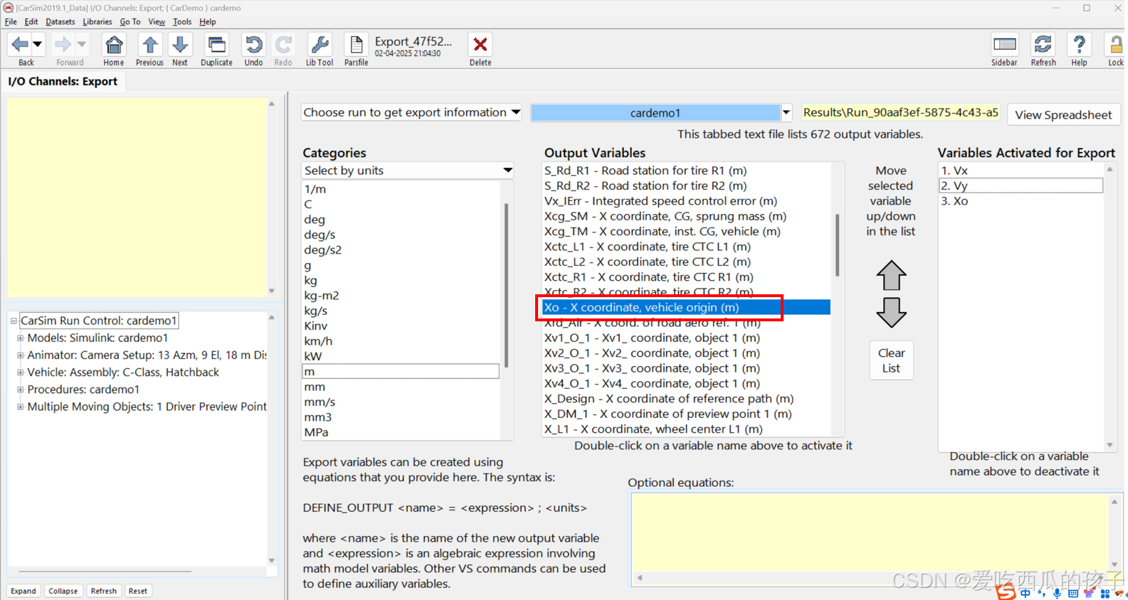Click the Lock icon
The image size is (1128, 600).
coord(1115,45)
